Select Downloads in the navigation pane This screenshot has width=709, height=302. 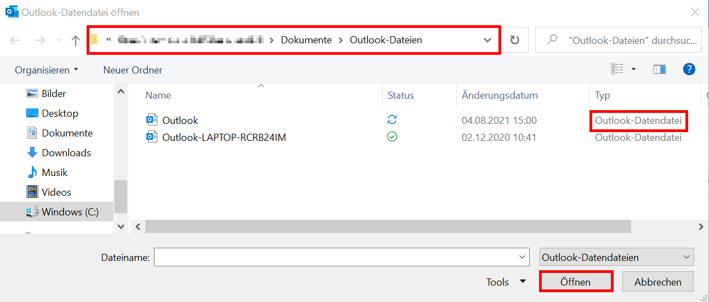(66, 153)
